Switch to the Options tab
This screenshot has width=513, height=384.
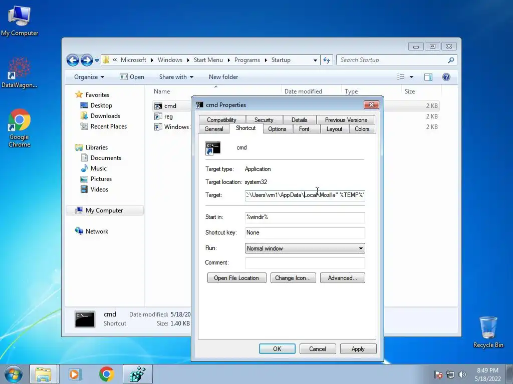[277, 129]
